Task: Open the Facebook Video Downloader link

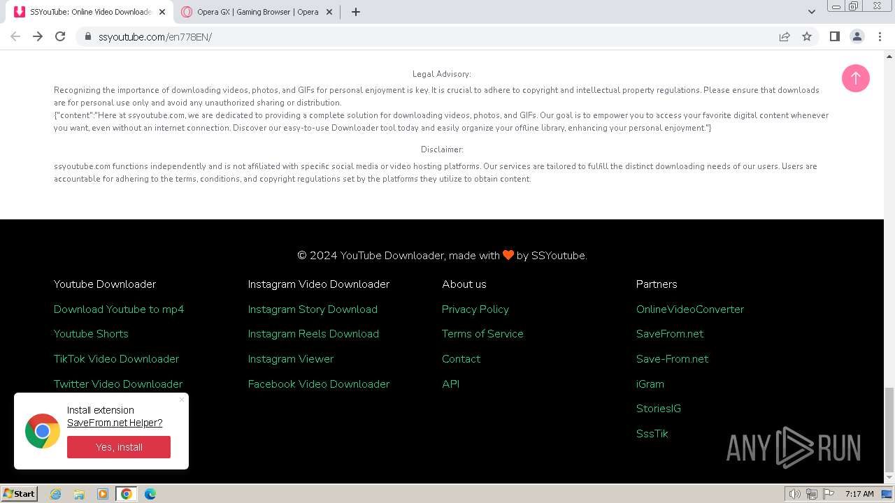Action: point(319,384)
